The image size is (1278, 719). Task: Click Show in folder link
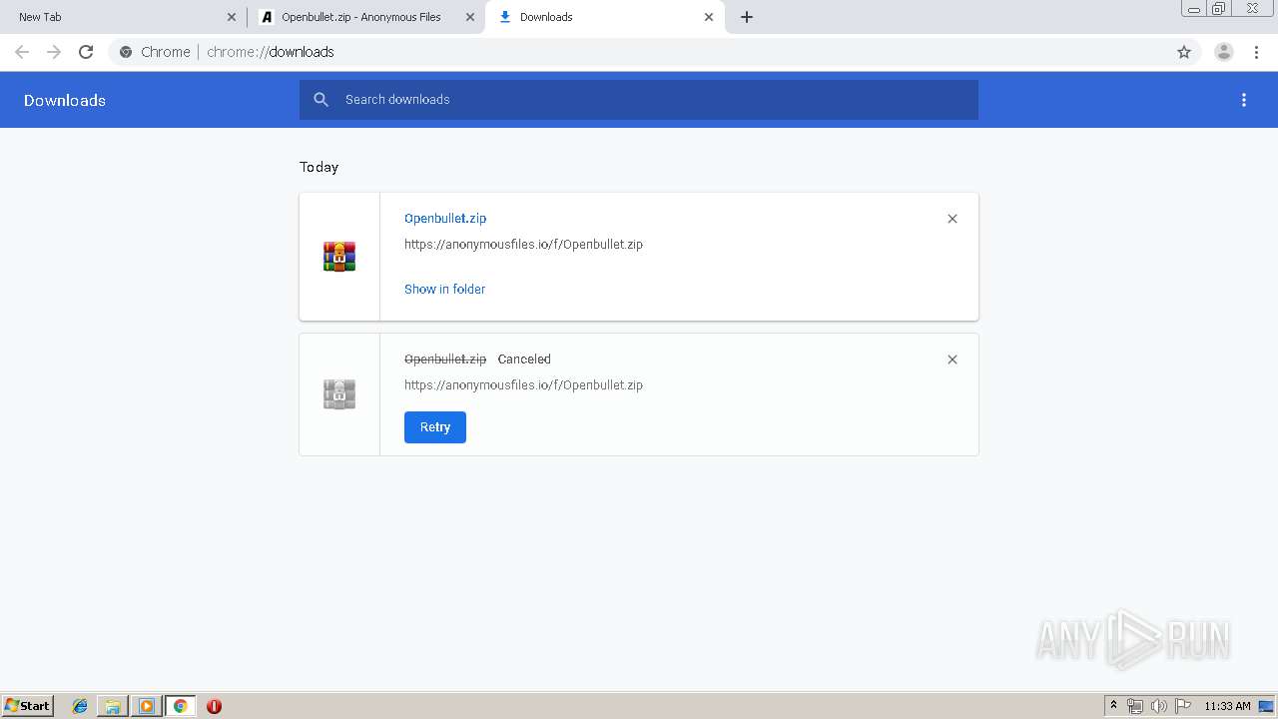tap(444, 289)
